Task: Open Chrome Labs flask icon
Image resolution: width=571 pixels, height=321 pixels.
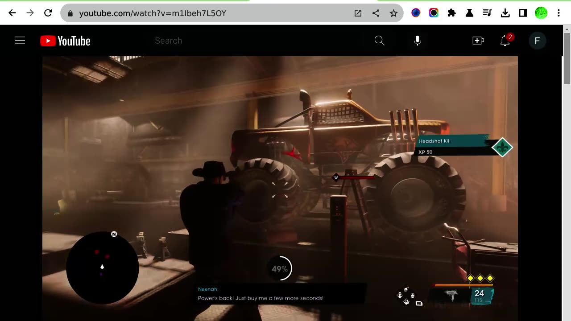Action: click(469, 13)
